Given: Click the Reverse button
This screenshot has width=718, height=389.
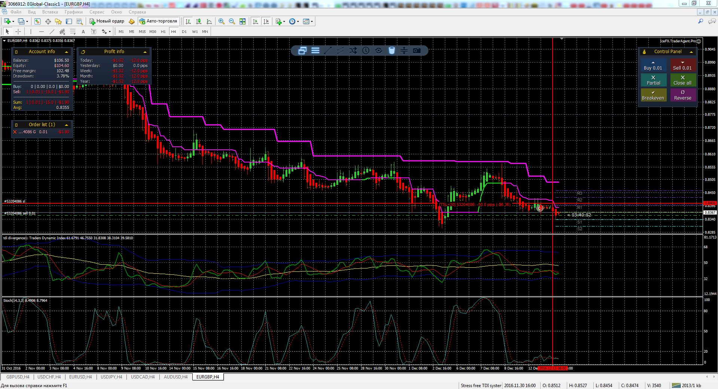Looking at the screenshot, I should click(682, 95).
